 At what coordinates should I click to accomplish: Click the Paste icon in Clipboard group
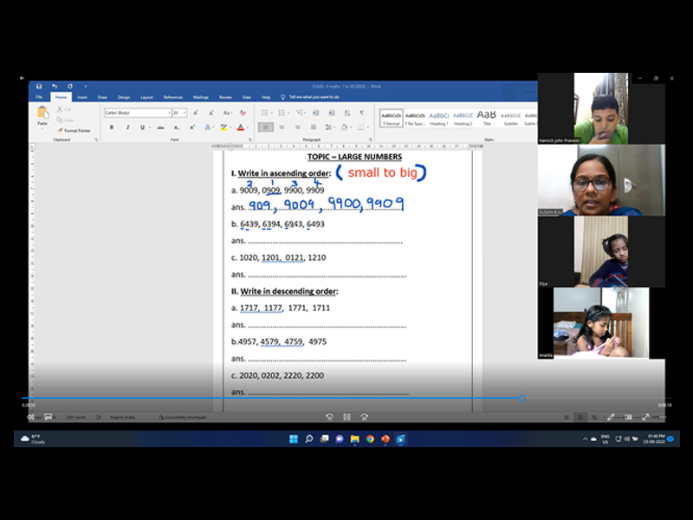pyautogui.click(x=42, y=114)
